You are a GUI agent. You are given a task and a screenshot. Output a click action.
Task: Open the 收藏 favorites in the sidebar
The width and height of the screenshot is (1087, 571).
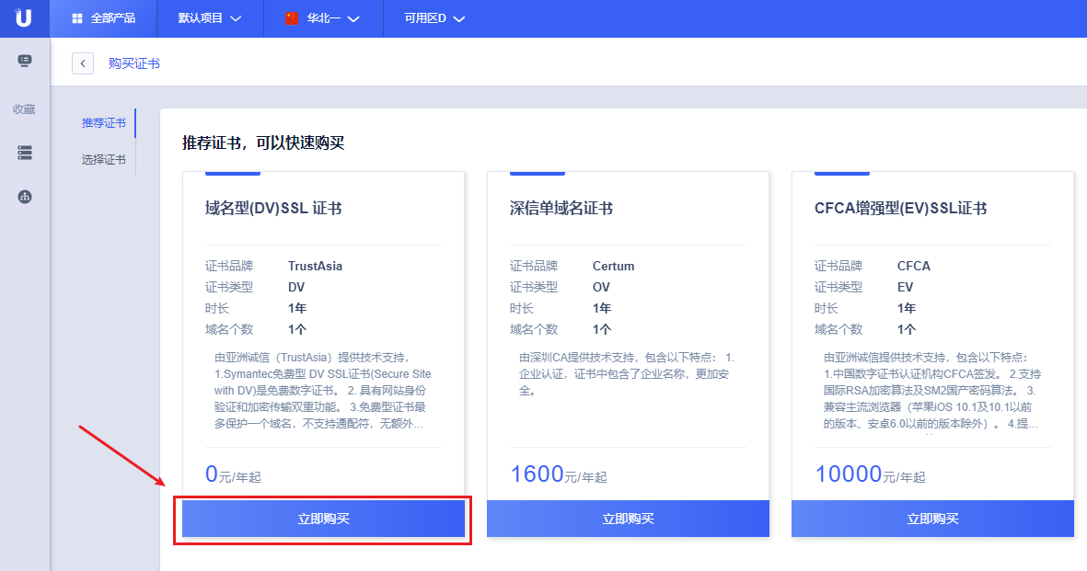pos(24,108)
